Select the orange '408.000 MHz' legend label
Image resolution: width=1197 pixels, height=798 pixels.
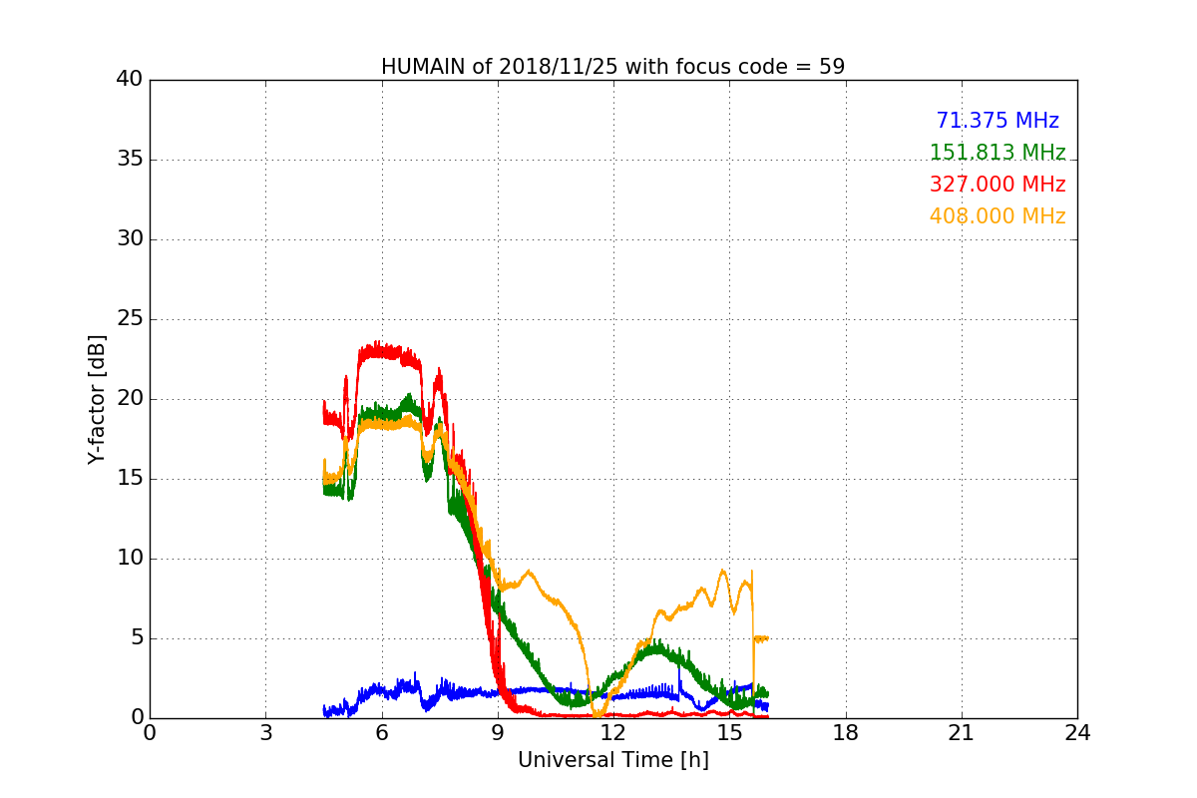pyautogui.click(x=997, y=216)
